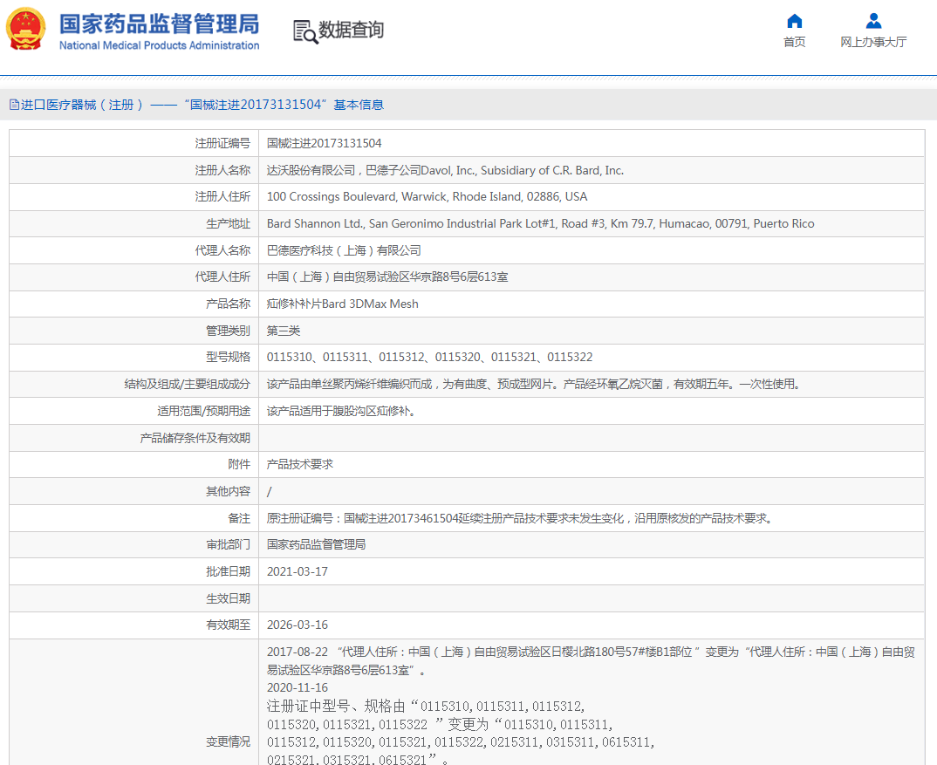The width and height of the screenshot is (937, 765).
Task: Open the 产品技术要求 attachment
Action: click(x=300, y=464)
